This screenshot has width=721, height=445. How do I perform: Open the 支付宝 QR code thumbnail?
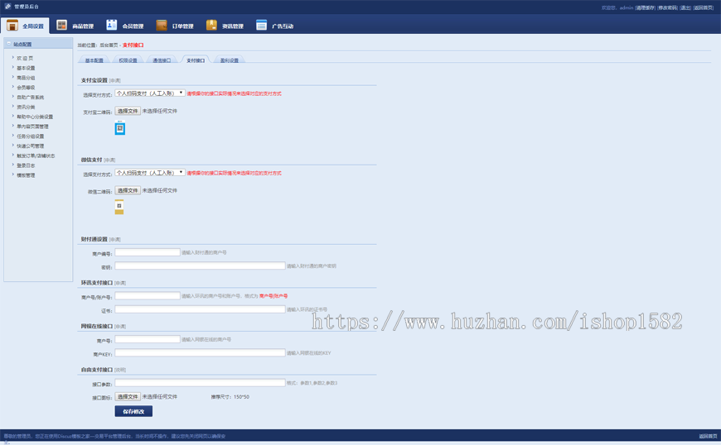[x=120, y=127]
